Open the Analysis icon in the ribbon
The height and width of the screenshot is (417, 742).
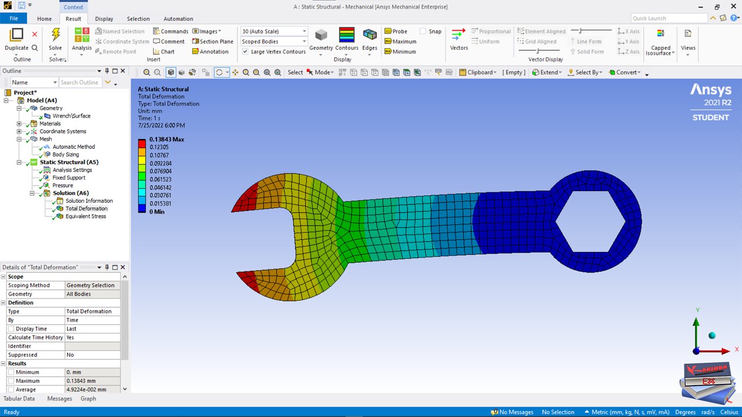click(x=82, y=35)
